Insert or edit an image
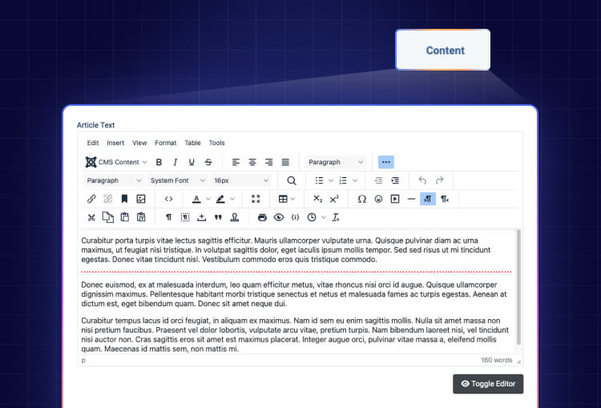This screenshot has height=408, width=601. pos(141,199)
